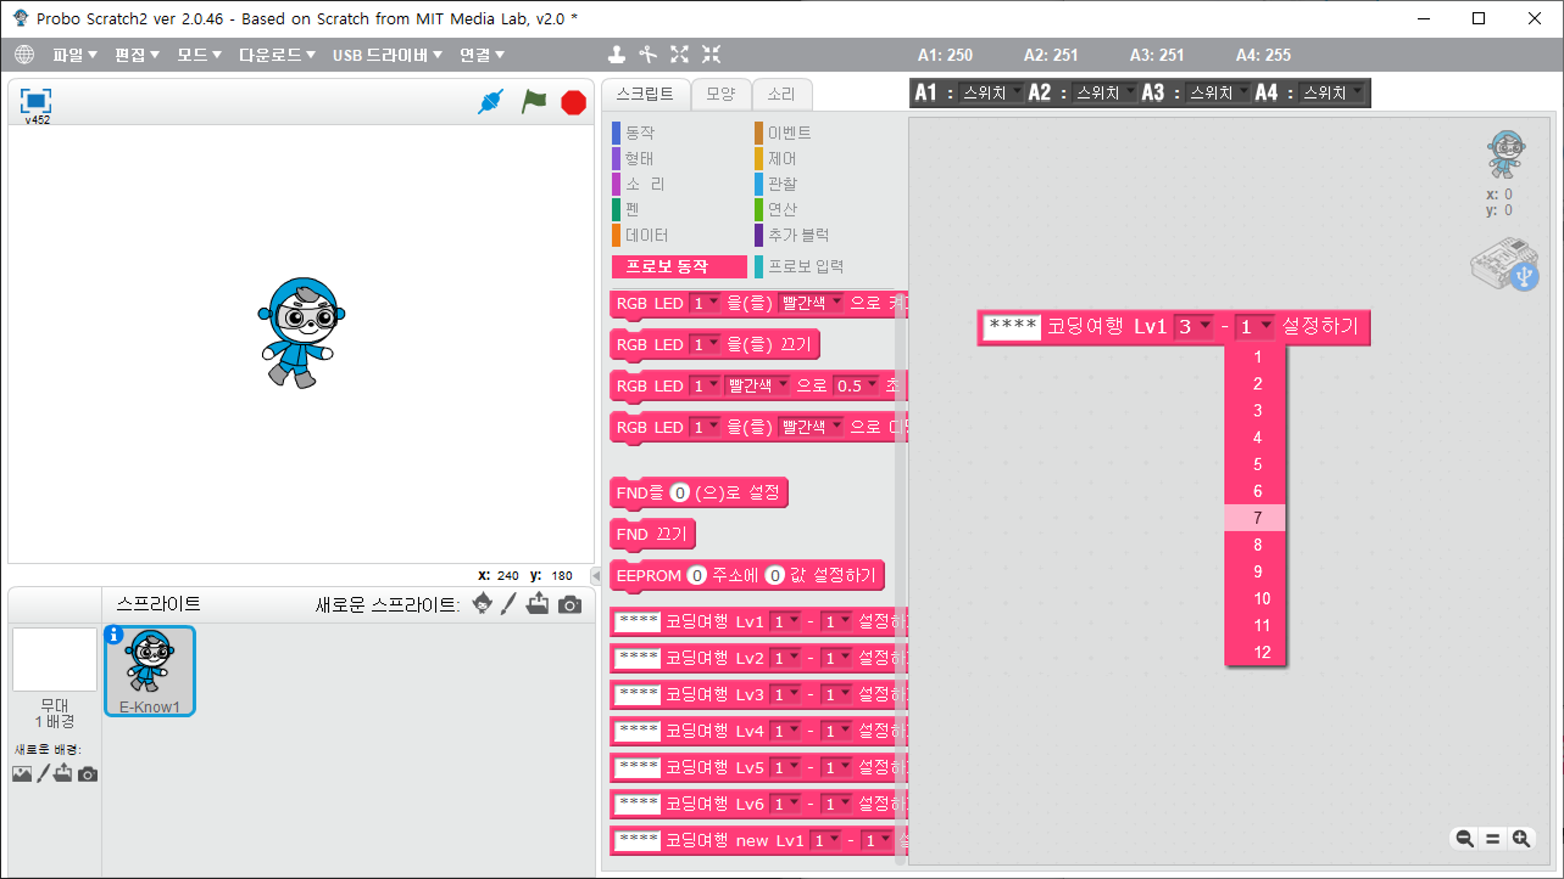Open the 다운로드 menu

coord(277,55)
